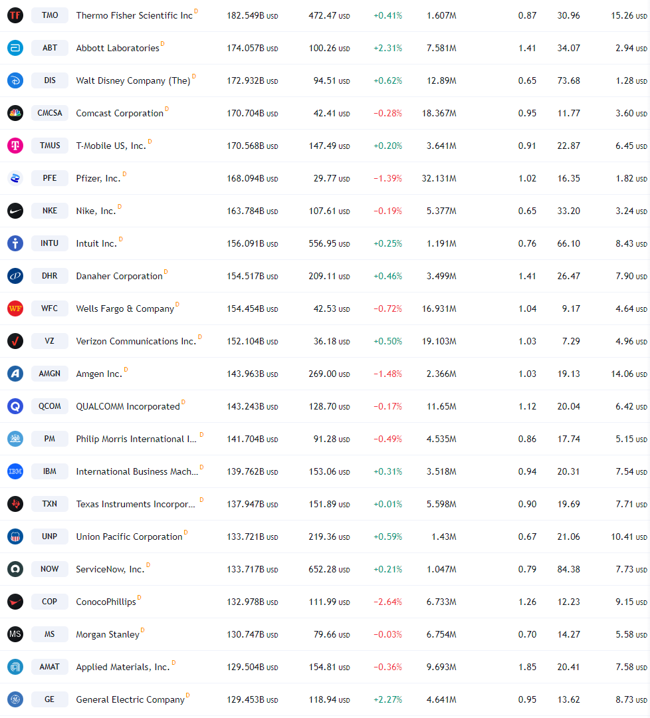
Task: Click the Philip Morris logo icon
Action: pos(15,439)
